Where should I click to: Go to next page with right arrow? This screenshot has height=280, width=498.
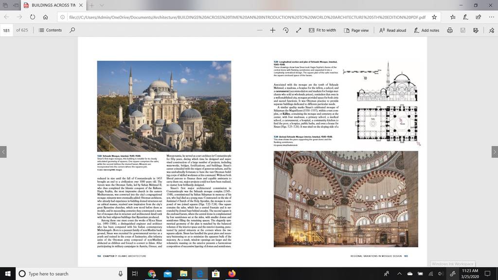495,152
